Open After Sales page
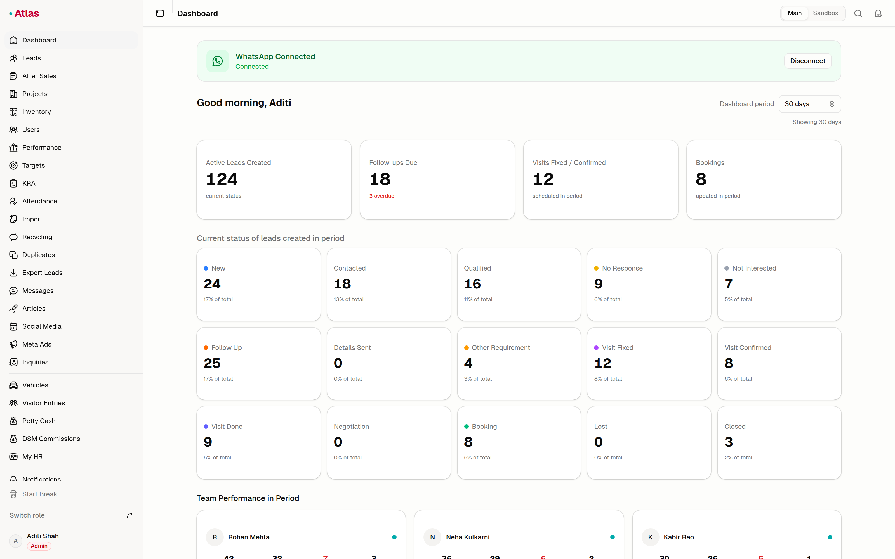Screen dimensions: 895x559 (x=71, y=76)
